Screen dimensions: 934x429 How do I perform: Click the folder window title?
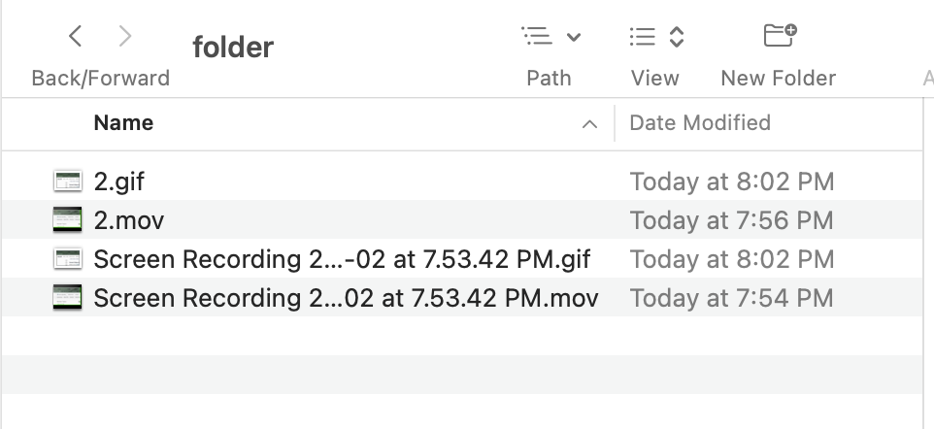coord(233,46)
